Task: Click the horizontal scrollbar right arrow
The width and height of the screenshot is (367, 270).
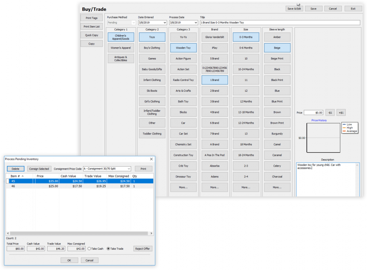Action: click(151, 233)
